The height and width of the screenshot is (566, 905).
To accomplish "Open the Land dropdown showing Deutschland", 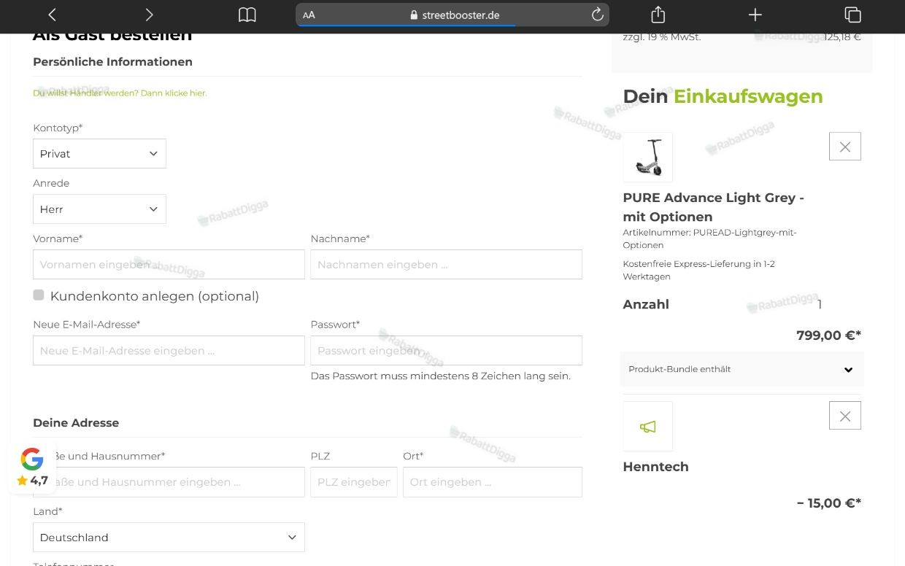I will (169, 538).
